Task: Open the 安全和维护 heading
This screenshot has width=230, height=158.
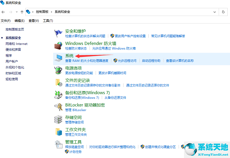Action: tap(76, 31)
